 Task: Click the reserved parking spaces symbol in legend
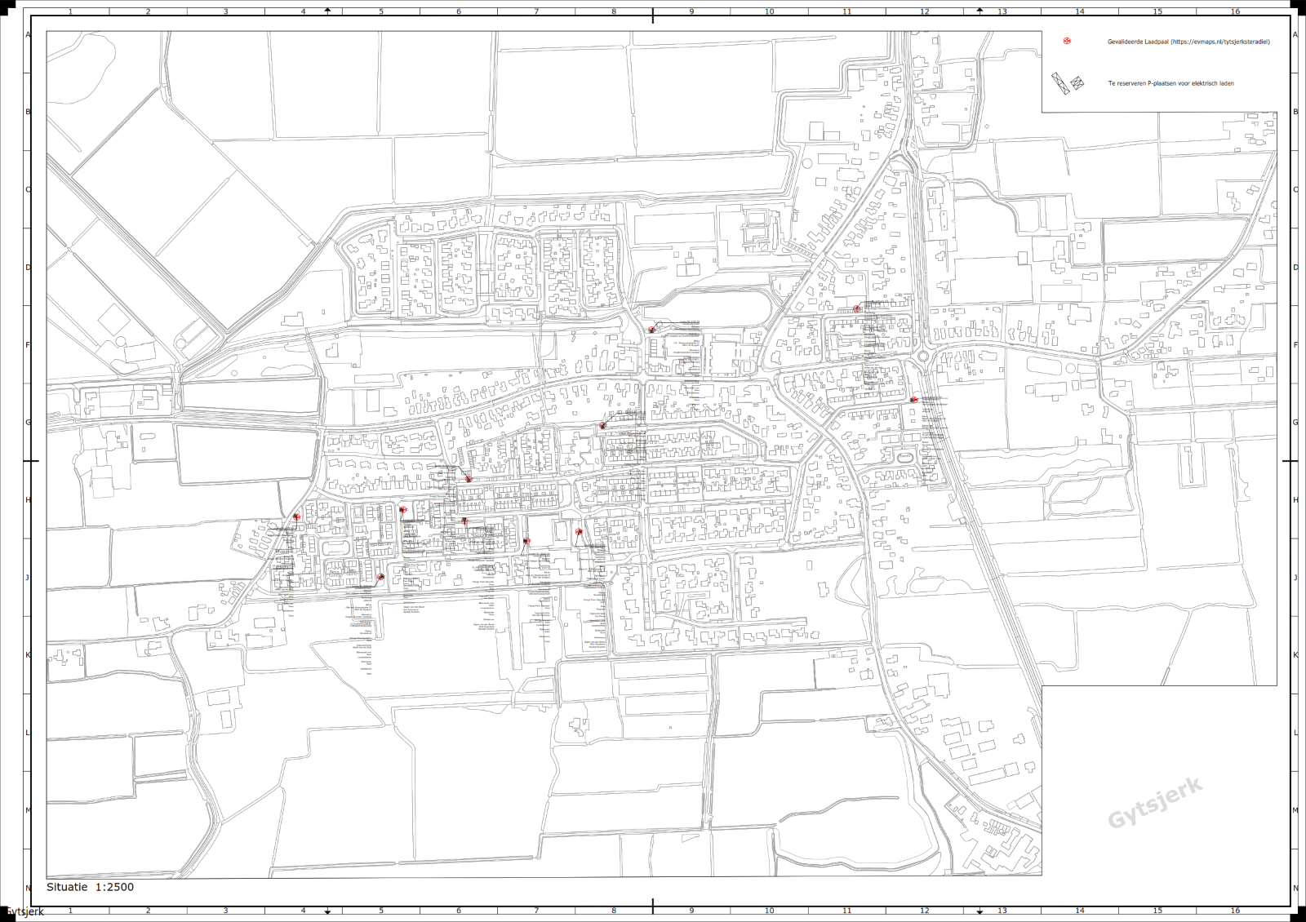(x=1067, y=82)
